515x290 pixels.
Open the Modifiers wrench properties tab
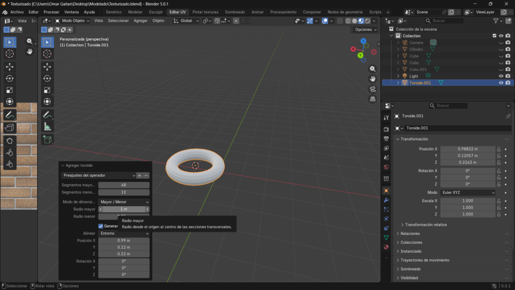[386, 200]
